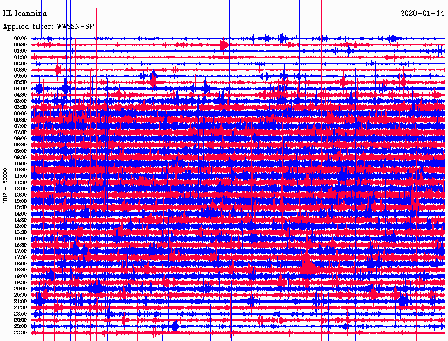Select the 07:30 time label
This screenshot has width=448, height=341.
20,132
